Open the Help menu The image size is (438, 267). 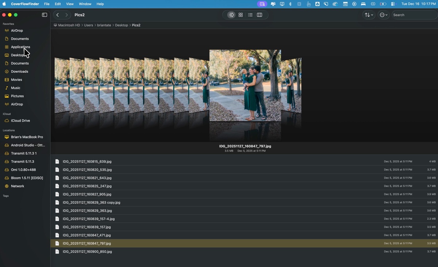[100, 4]
